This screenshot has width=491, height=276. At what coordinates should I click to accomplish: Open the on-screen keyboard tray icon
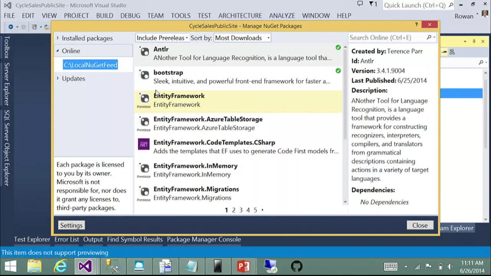(x=390, y=266)
